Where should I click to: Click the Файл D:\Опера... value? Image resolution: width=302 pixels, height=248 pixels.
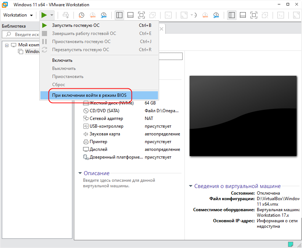162,111
